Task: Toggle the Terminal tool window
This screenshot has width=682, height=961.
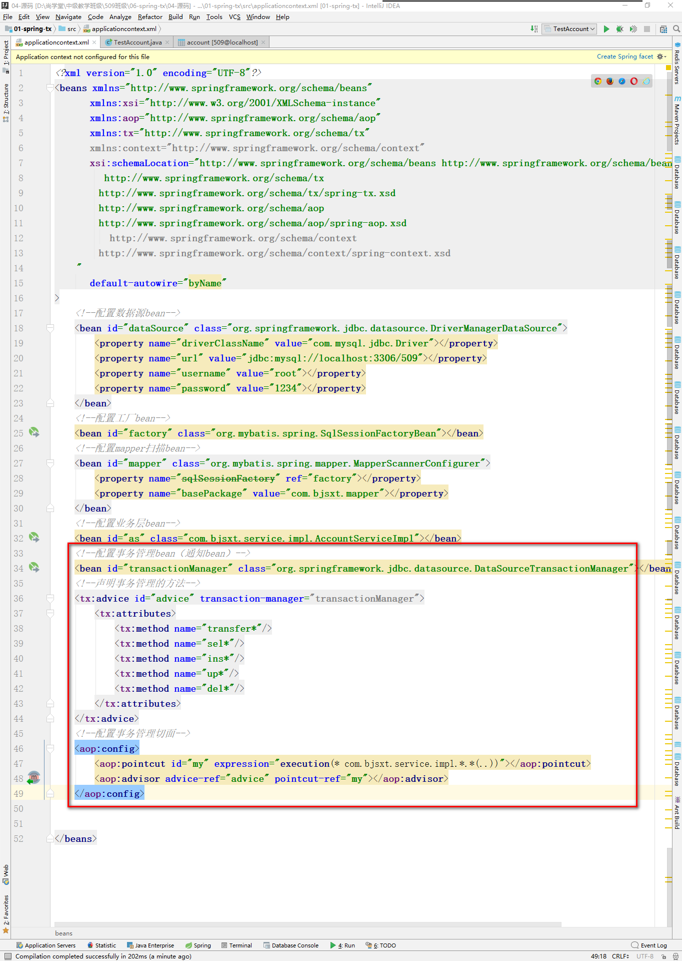Action: tap(236, 945)
